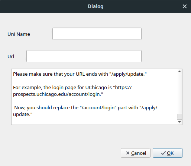
Task: Click the down arrow on the instructions scrollbar
Action: (179, 122)
